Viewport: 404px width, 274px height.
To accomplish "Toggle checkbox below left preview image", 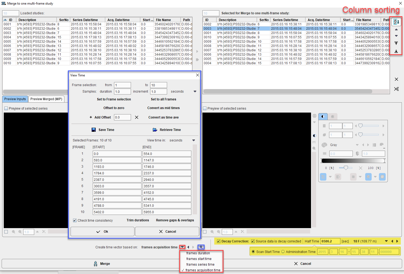I will point(6,232).
